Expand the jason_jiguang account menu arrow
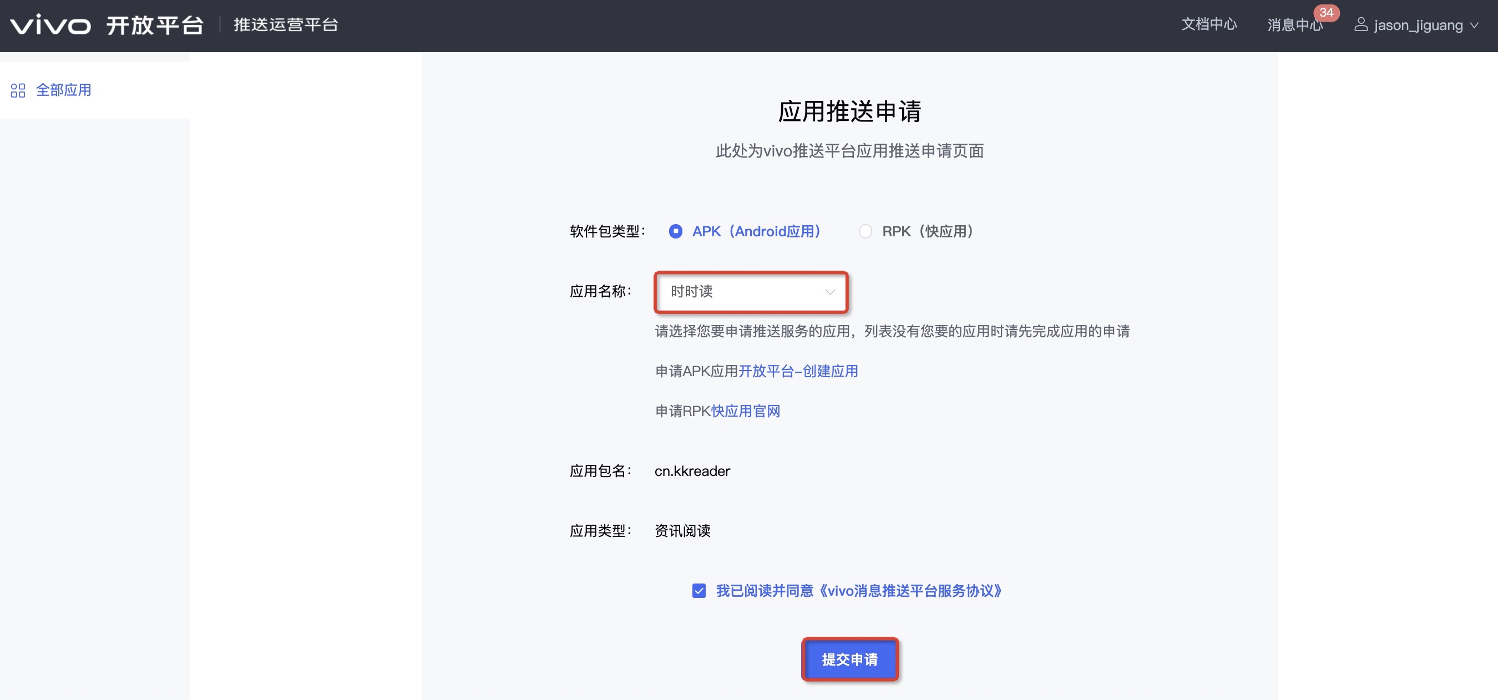Image resolution: width=1498 pixels, height=700 pixels. pyautogui.click(x=1474, y=26)
